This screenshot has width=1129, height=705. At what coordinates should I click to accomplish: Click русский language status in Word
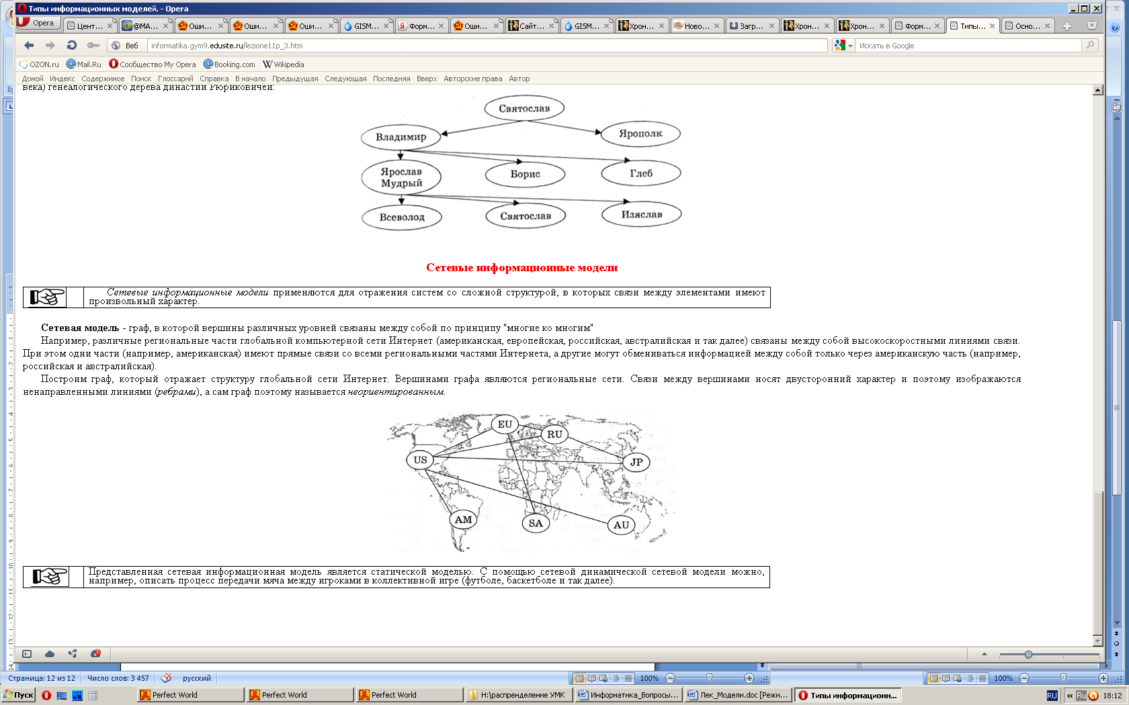coord(197,678)
